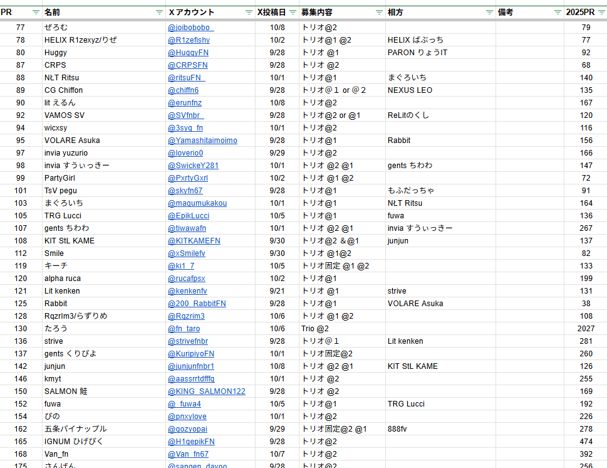Open the @aassrrtdfffg link
Image resolution: width=607 pixels, height=468 pixels.
pos(191,379)
